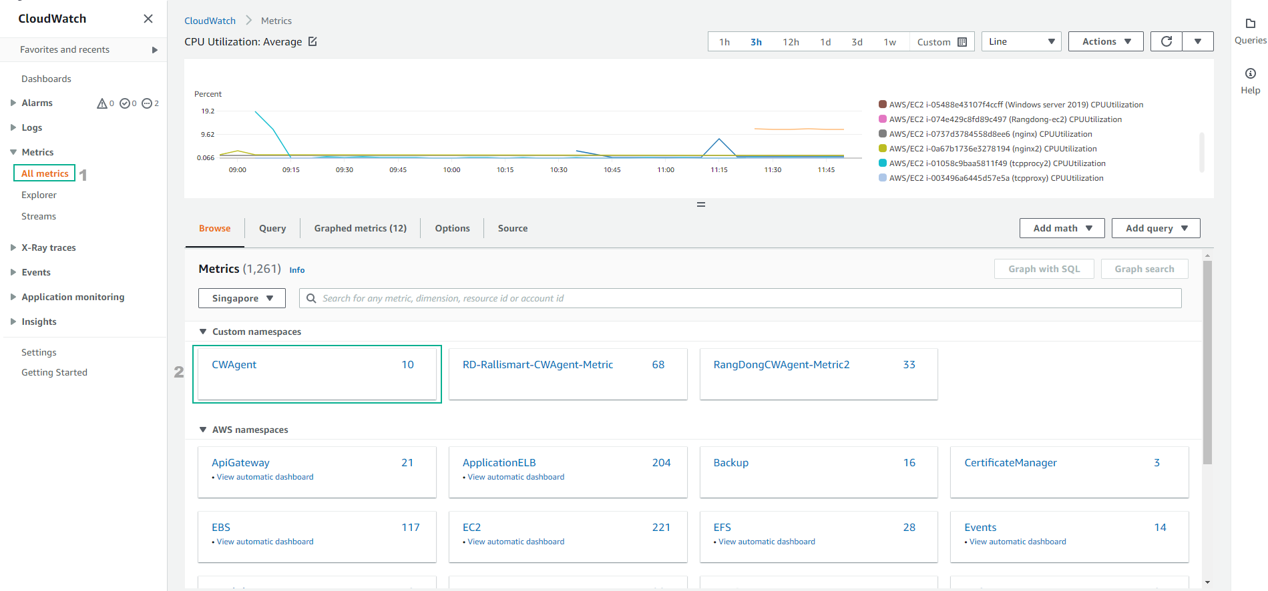Viewport: 1268px width, 591px height.
Task: Switch to the Browse tab
Action: [214, 228]
